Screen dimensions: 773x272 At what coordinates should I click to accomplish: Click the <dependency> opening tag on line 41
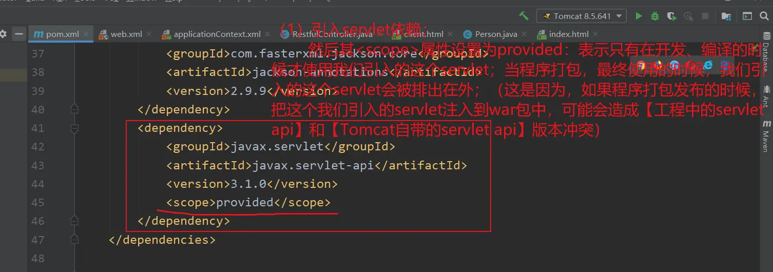180,128
